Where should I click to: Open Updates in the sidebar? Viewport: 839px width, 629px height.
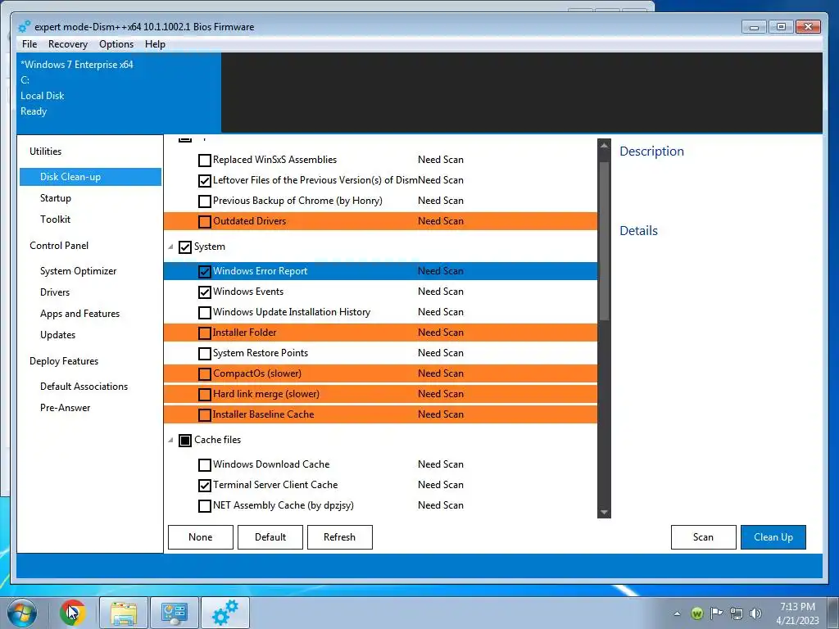click(58, 335)
